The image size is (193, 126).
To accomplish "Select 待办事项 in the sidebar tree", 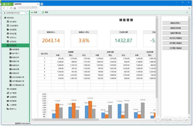I will [x=13, y=22].
